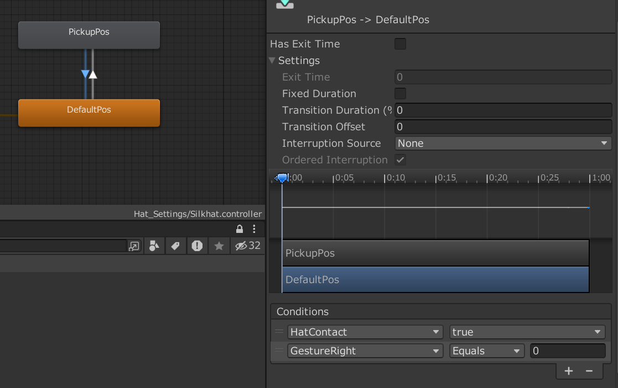618x388 pixels.
Task: Open the true/false value dropdown
Action: [x=527, y=332]
